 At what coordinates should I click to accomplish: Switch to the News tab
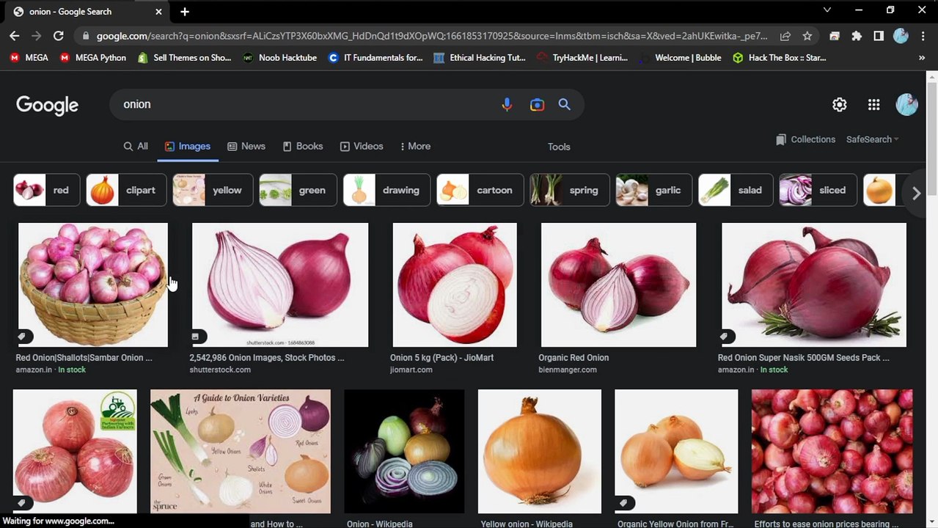tap(246, 146)
